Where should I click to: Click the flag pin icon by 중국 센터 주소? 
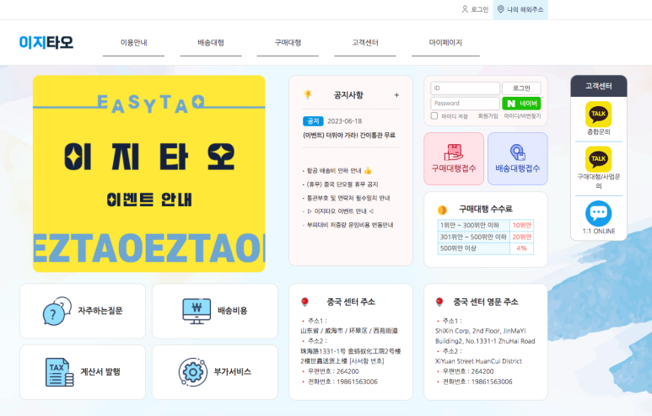[304, 301]
